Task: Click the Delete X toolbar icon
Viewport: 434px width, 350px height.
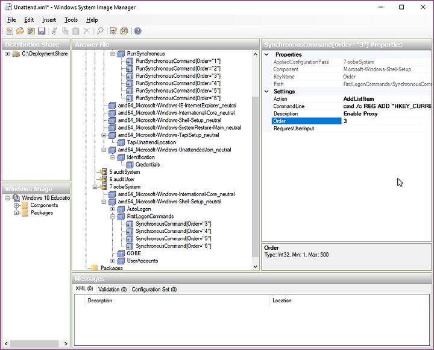Action: pyautogui.click(x=87, y=31)
